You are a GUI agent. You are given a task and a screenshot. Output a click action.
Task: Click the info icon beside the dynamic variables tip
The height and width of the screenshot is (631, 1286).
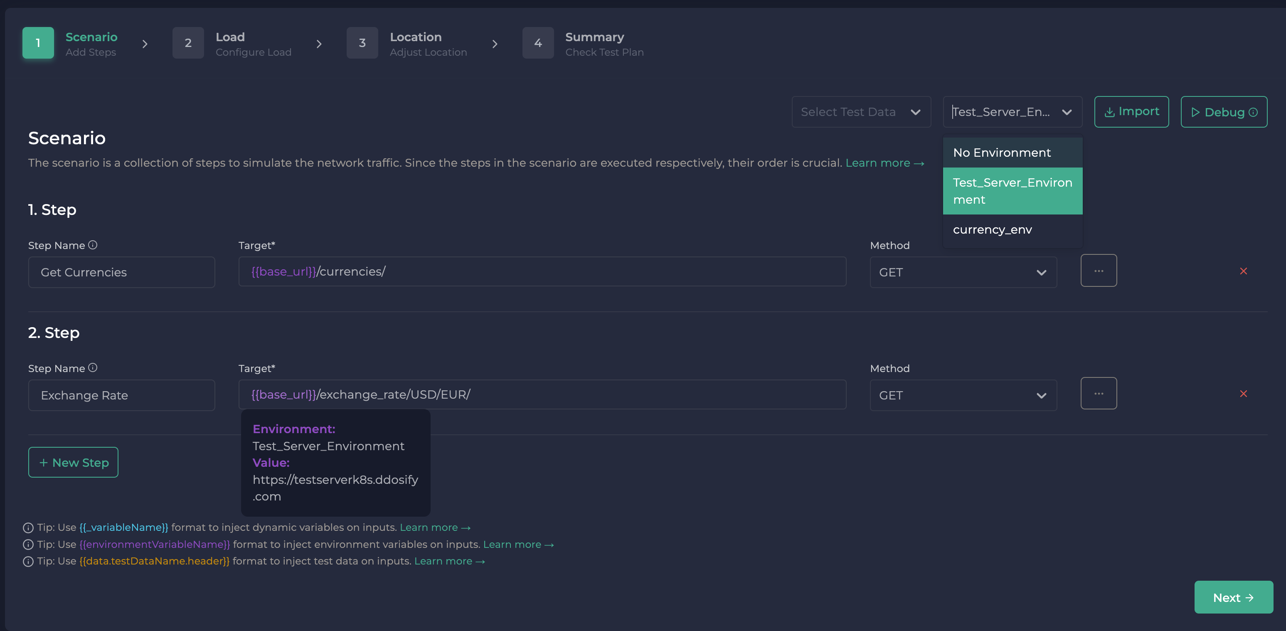click(x=27, y=527)
